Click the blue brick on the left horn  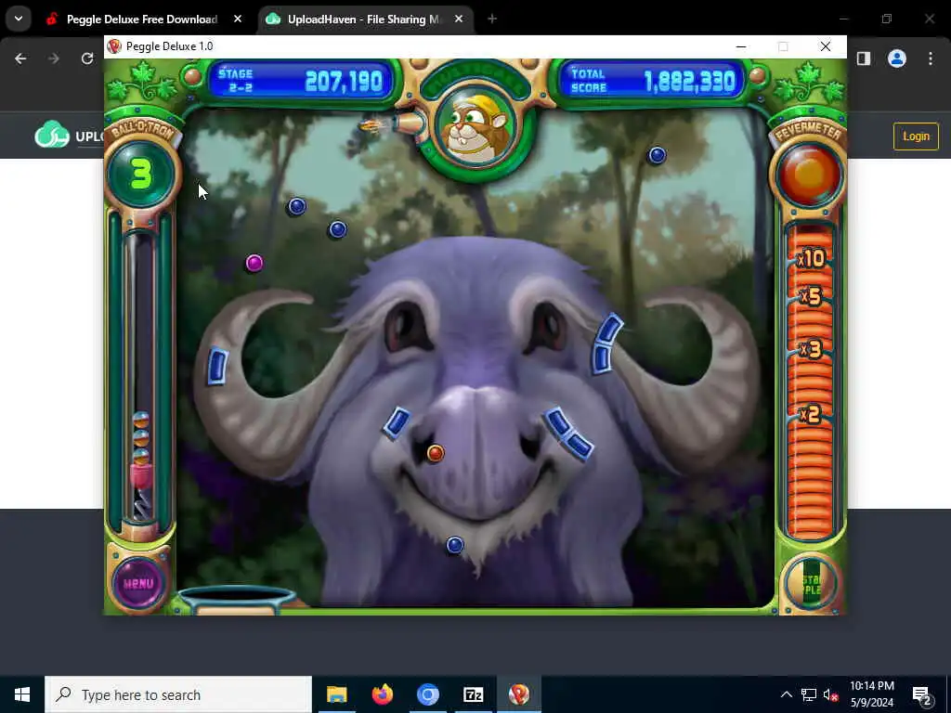coord(217,366)
